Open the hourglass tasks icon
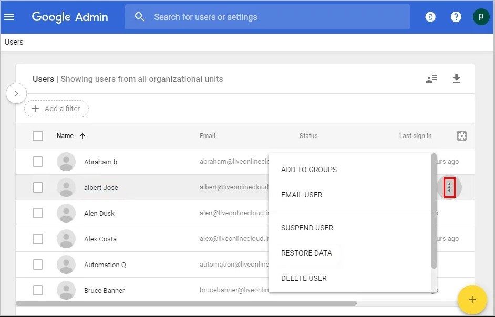This screenshot has width=495, height=317. (430, 17)
